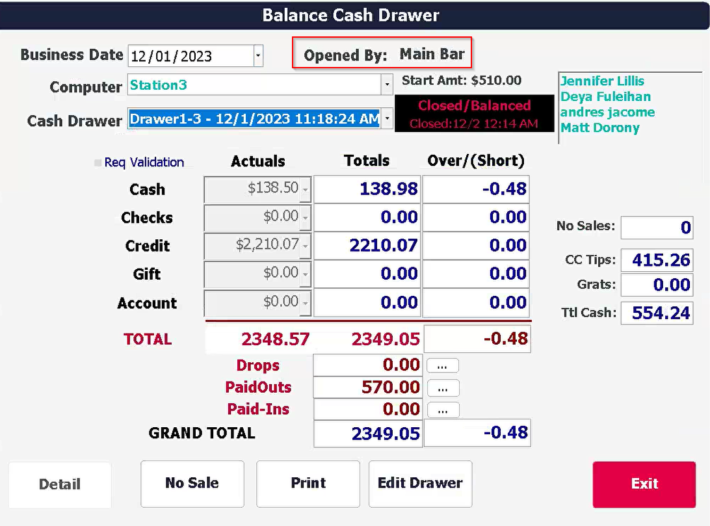Click the Grand Total value 2349.05

point(368,434)
